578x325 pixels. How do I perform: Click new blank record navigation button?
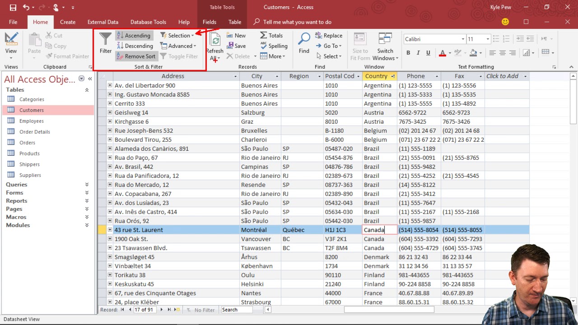click(x=177, y=310)
